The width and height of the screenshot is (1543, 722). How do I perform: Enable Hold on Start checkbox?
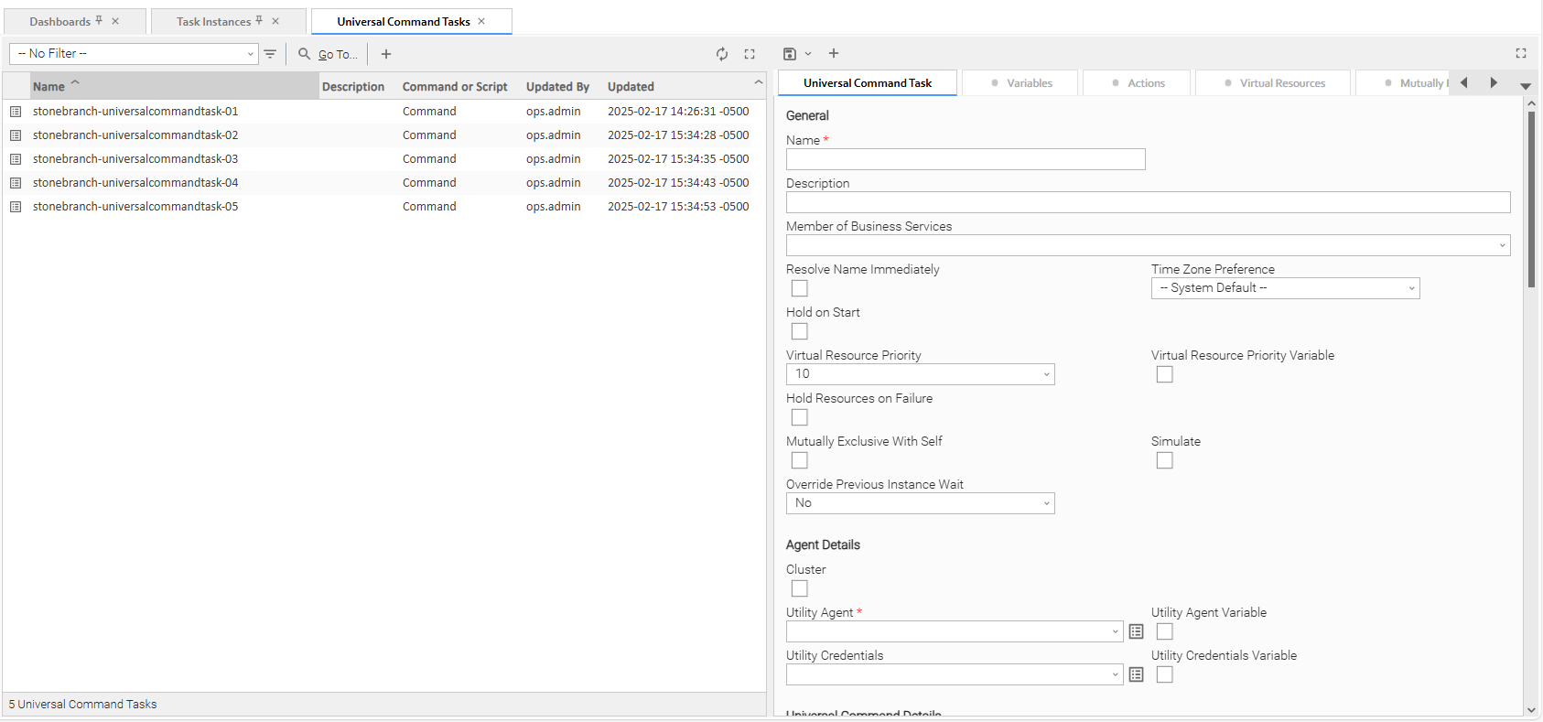tap(799, 331)
